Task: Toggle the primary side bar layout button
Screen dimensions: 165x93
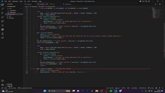Action: (141, 1)
